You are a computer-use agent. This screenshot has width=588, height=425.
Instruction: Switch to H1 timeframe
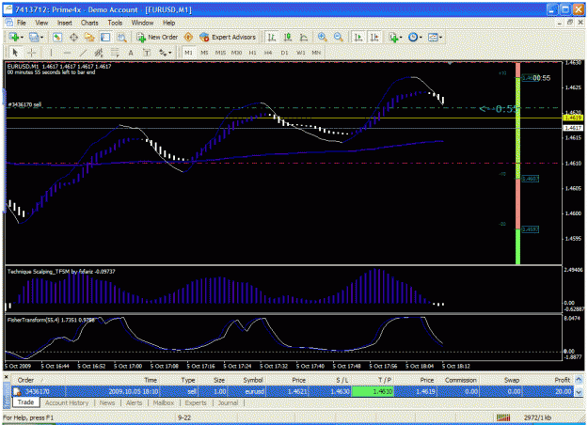point(252,53)
